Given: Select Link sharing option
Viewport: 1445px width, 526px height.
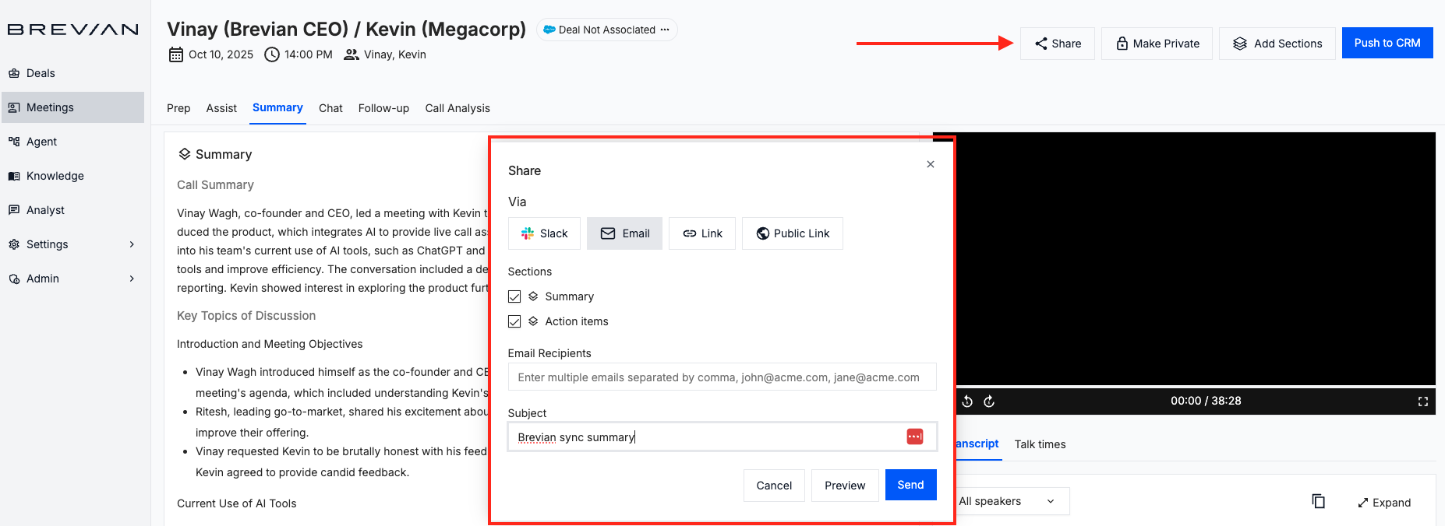Looking at the screenshot, I should [702, 233].
